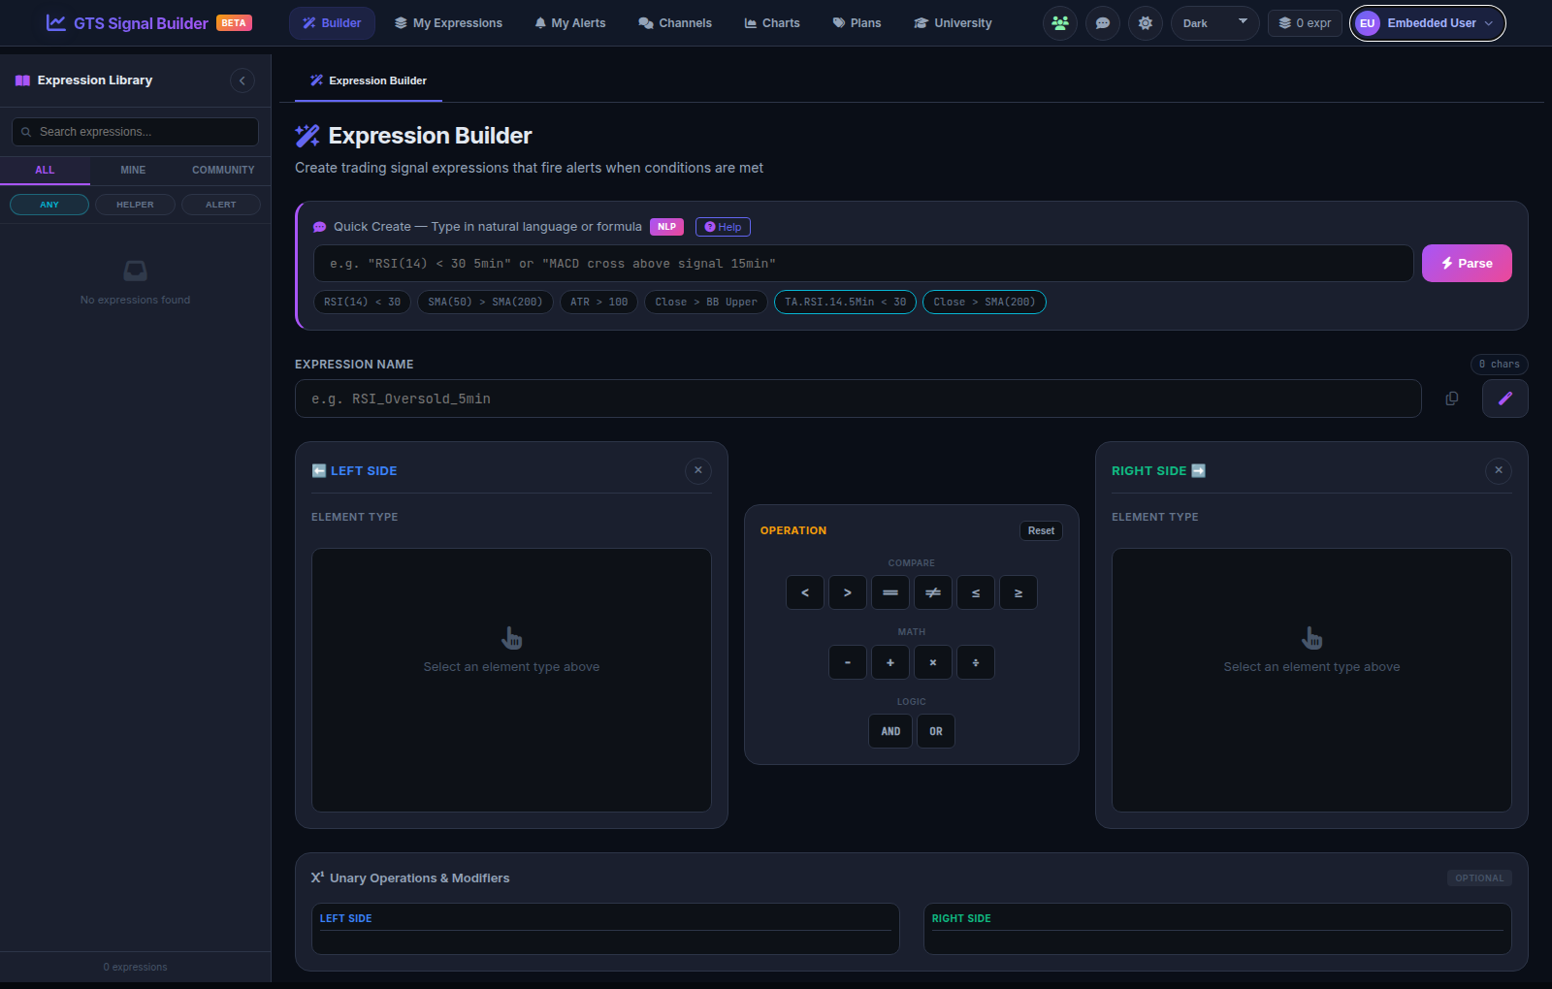
Task: Insert the RSI(14) < 30 example chip
Action: pyautogui.click(x=362, y=303)
